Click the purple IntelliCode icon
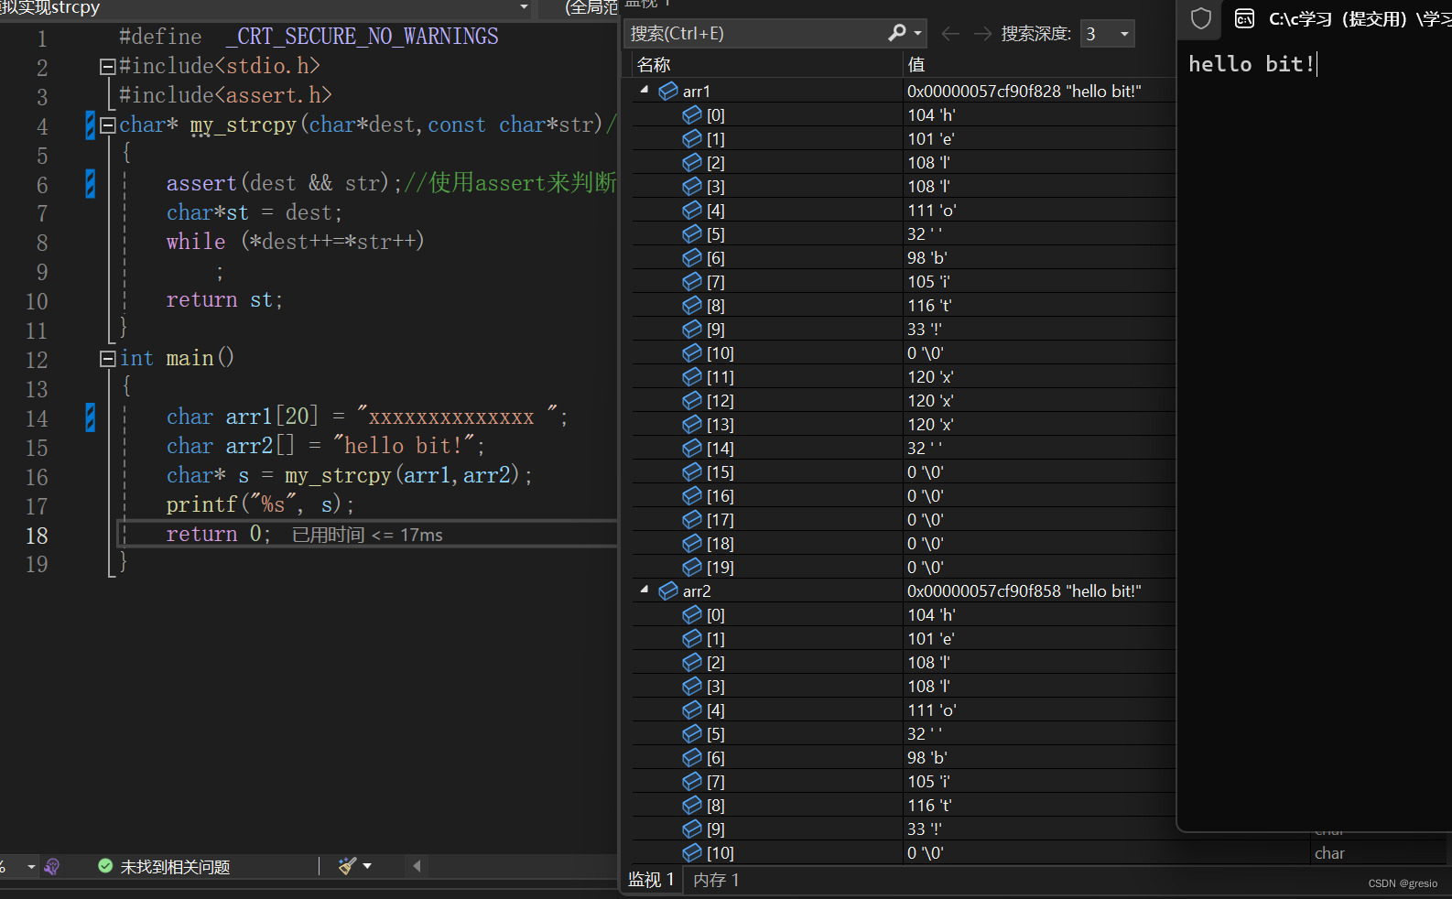The image size is (1452, 899). coord(52,866)
